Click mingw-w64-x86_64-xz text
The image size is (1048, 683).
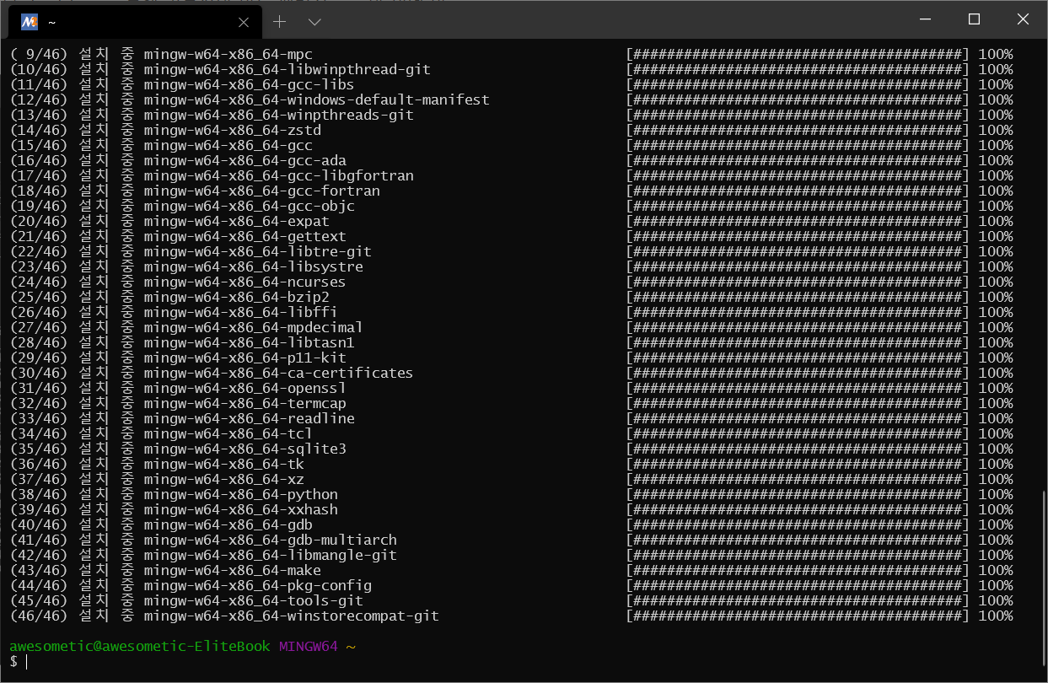coord(224,479)
